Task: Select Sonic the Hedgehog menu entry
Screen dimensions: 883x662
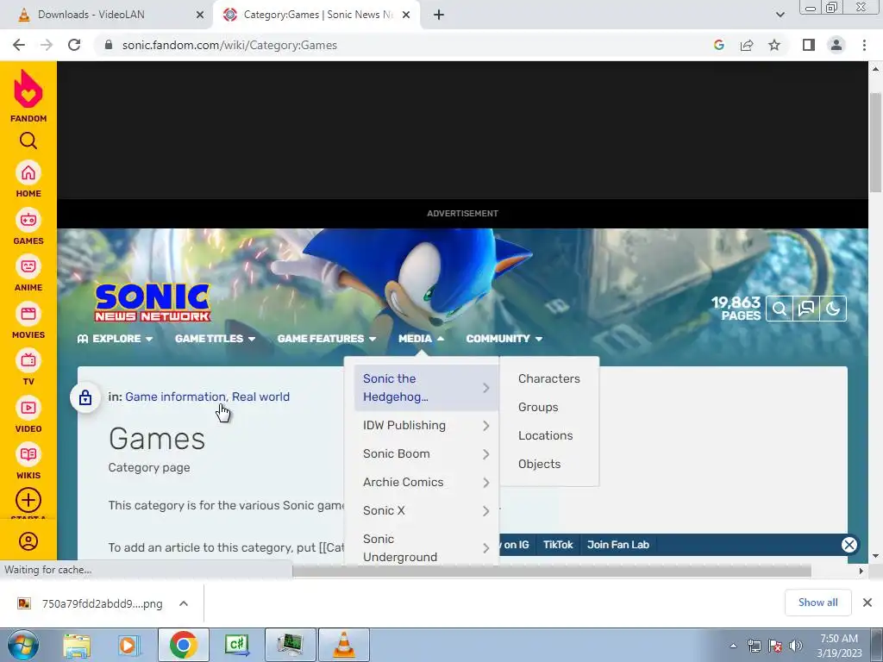Action: (x=426, y=388)
